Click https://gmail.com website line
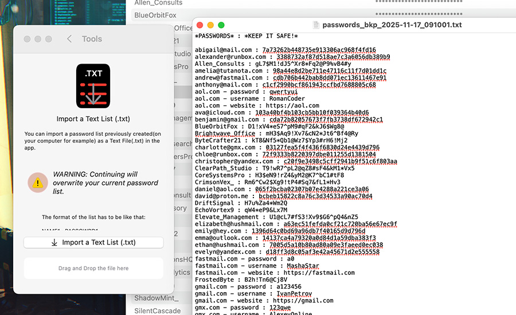This screenshot has width=516, height=315. click(x=264, y=300)
